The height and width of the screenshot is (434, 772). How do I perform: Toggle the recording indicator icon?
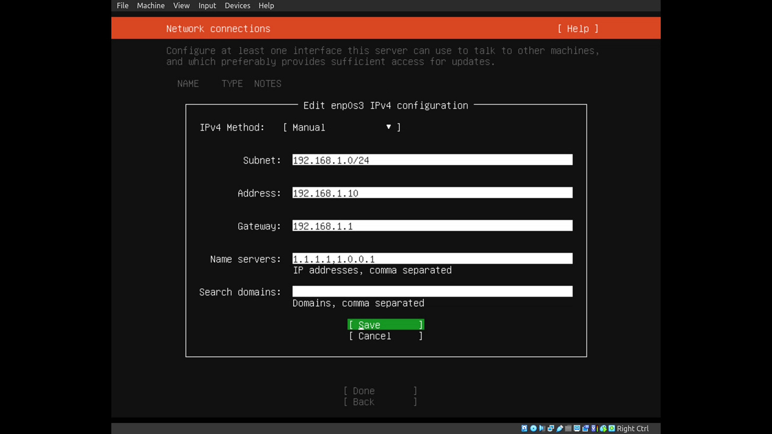(585, 428)
